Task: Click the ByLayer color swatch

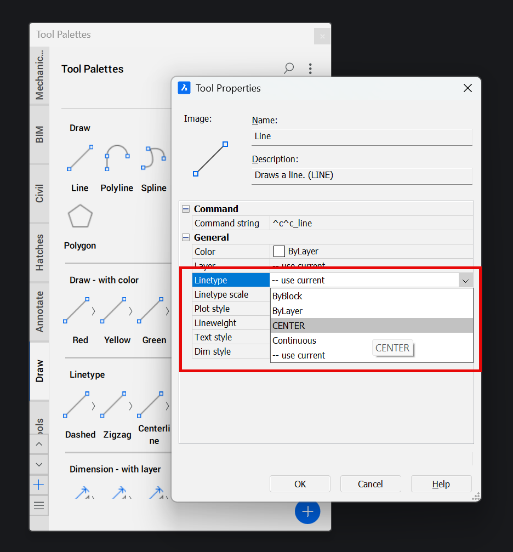Action: click(x=279, y=252)
